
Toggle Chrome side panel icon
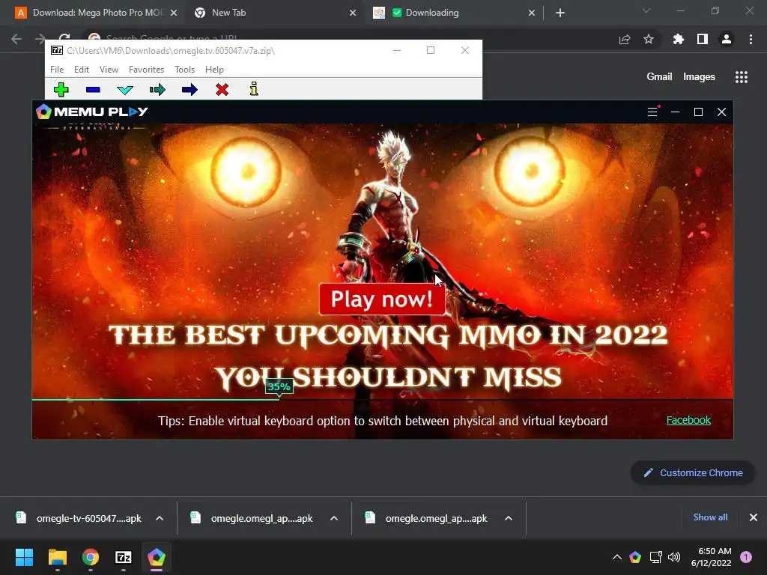click(x=703, y=39)
